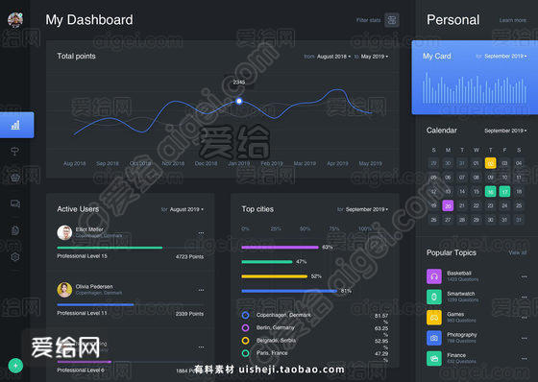Viewport: 538px width, 382px height.
Task: Select the Berlin, Germany legend circle
Action: click(245, 328)
